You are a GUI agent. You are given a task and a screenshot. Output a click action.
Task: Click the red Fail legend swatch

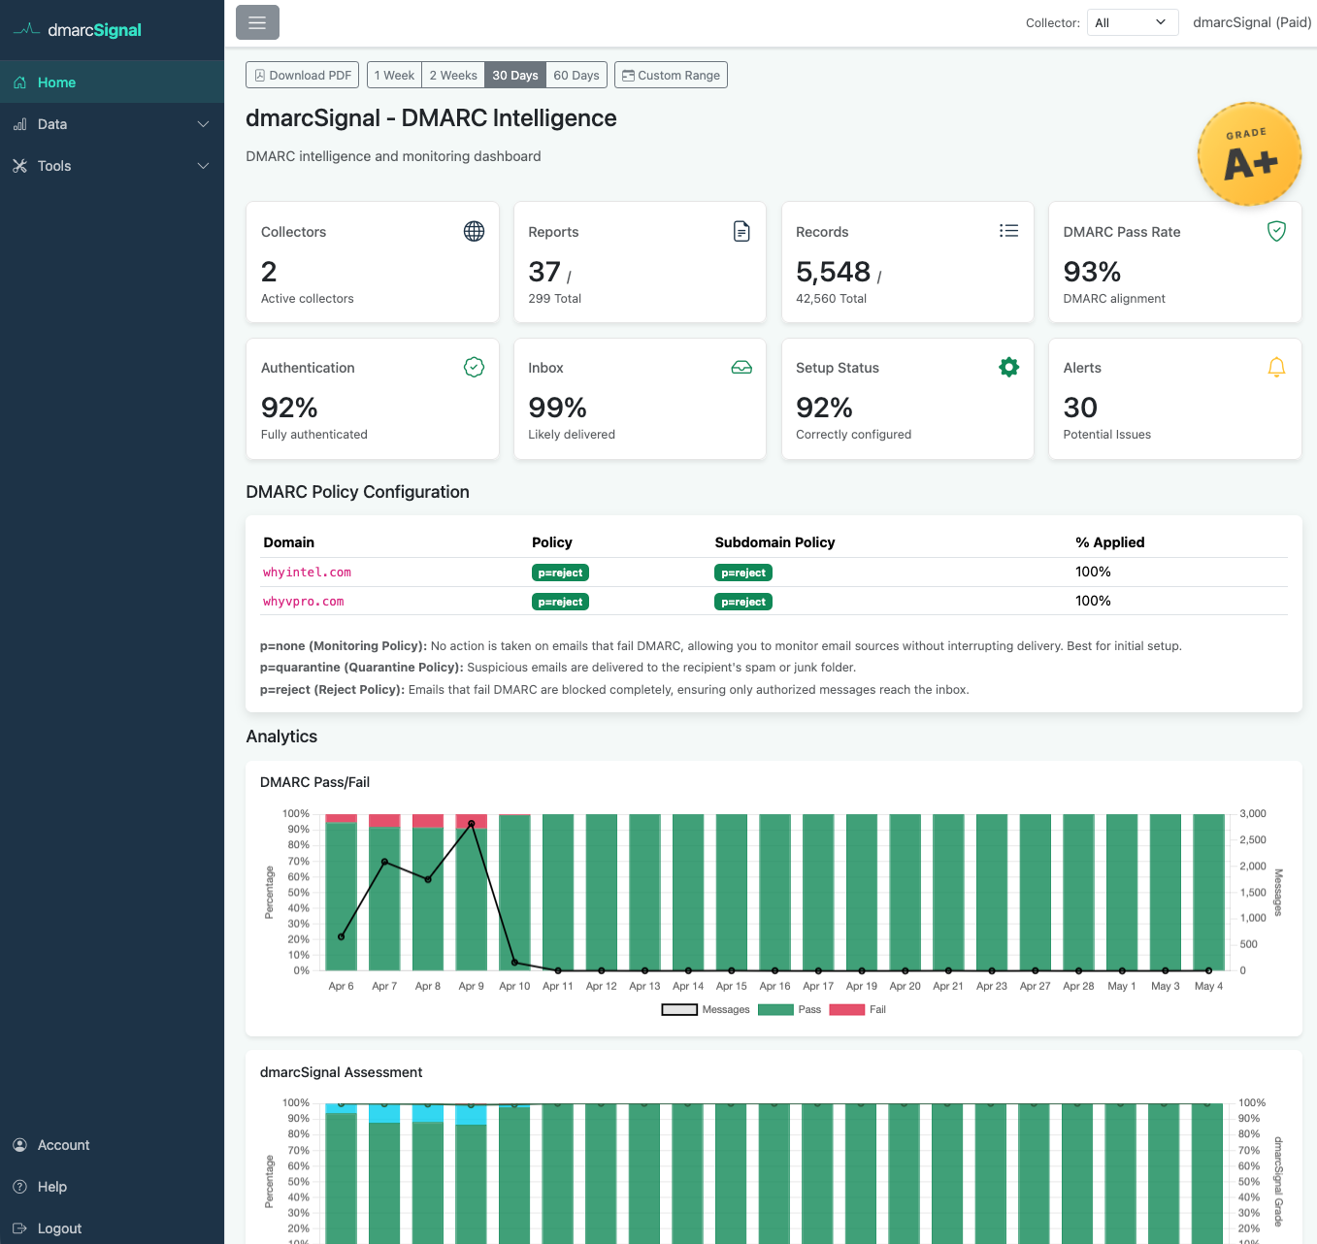click(x=847, y=1009)
